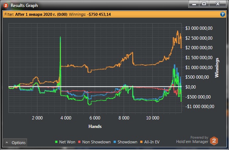Click the Powered by Hold'em Manager text
This screenshot has width=229, height=150.
(192, 140)
